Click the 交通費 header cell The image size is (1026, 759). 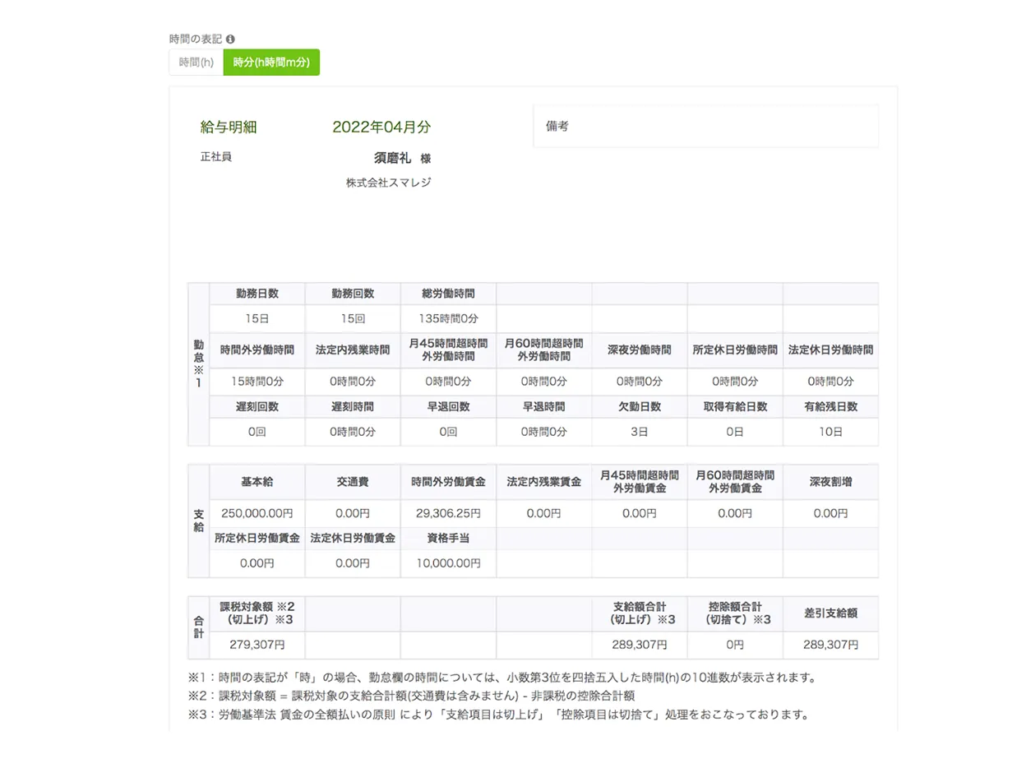pyautogui.click(x=353, y=482)
